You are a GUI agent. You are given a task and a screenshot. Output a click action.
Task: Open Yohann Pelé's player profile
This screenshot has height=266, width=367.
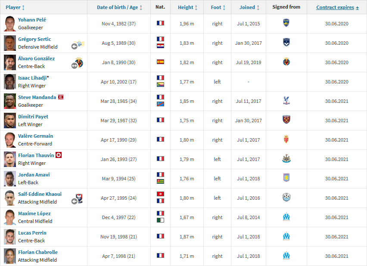click(x=32, y=20)
